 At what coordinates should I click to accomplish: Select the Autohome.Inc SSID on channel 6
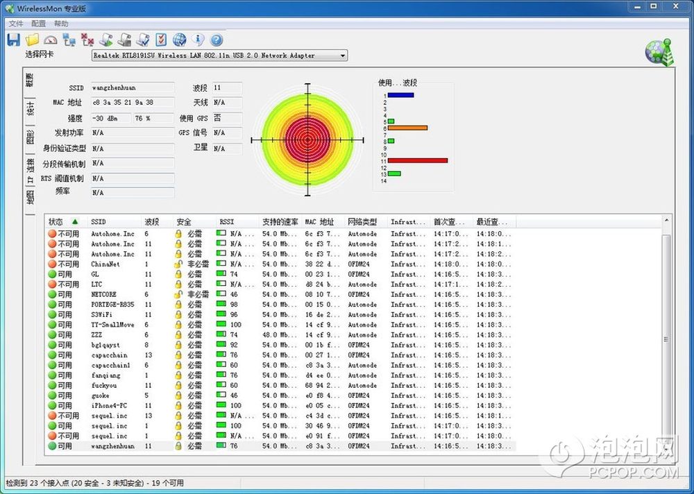[x=113, y=234]
